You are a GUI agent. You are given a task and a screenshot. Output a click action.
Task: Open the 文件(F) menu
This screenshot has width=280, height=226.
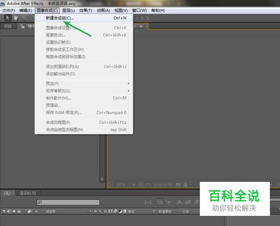(x=8, y=11)
